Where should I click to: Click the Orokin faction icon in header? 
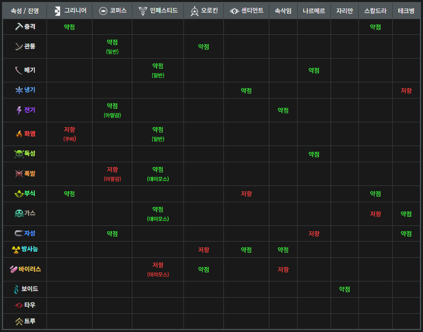pyautogui.click(x=195, y=11)
